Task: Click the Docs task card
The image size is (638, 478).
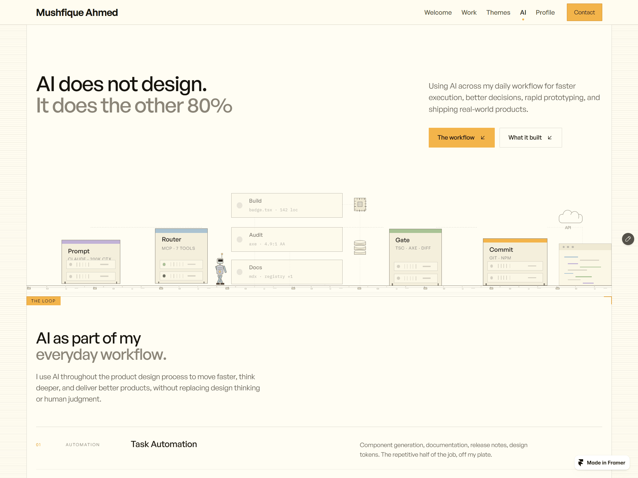Action: pos(287,272)
